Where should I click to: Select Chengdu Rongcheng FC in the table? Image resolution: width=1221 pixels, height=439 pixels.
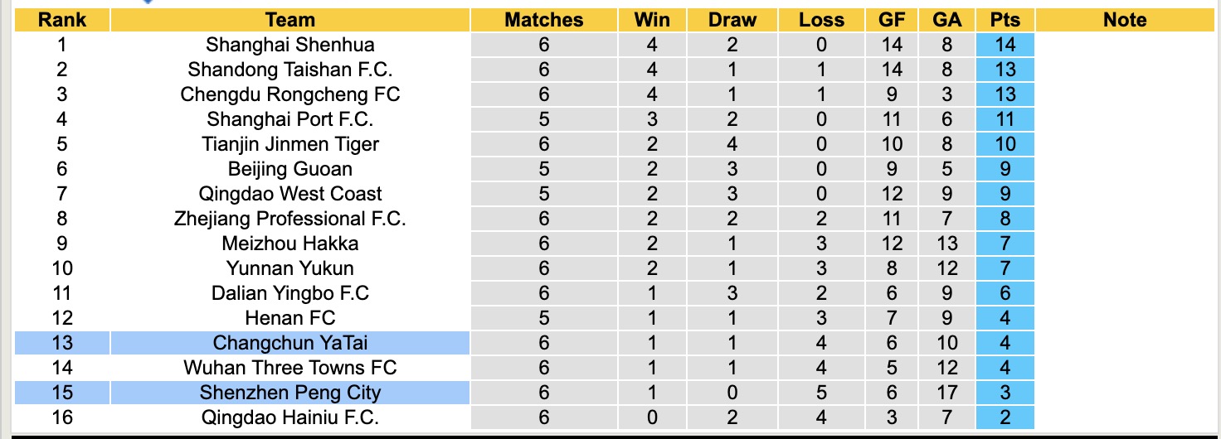[290, 94]
